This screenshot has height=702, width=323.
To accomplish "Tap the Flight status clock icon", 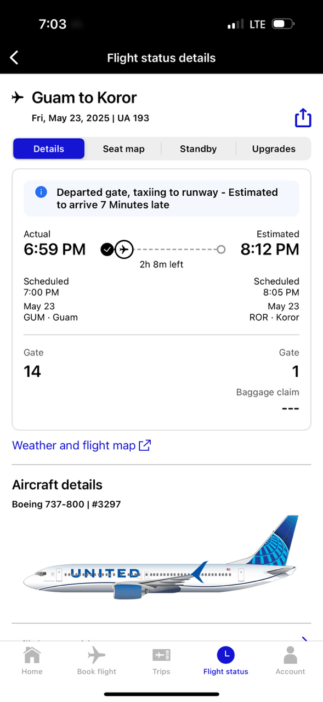I will click(x=225, y=655).
